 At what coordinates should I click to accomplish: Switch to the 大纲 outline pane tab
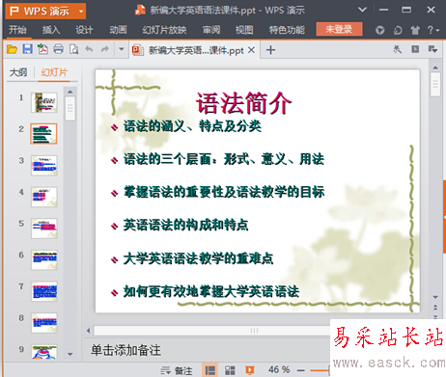(18, 72)
